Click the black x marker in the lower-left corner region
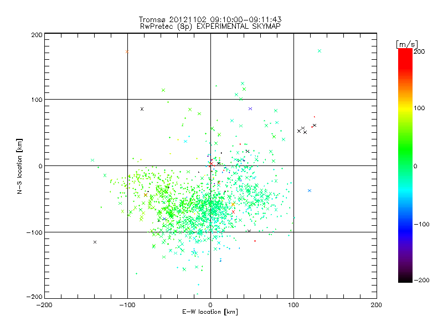Viewport: 443px width, 332px height. point(95,242)
